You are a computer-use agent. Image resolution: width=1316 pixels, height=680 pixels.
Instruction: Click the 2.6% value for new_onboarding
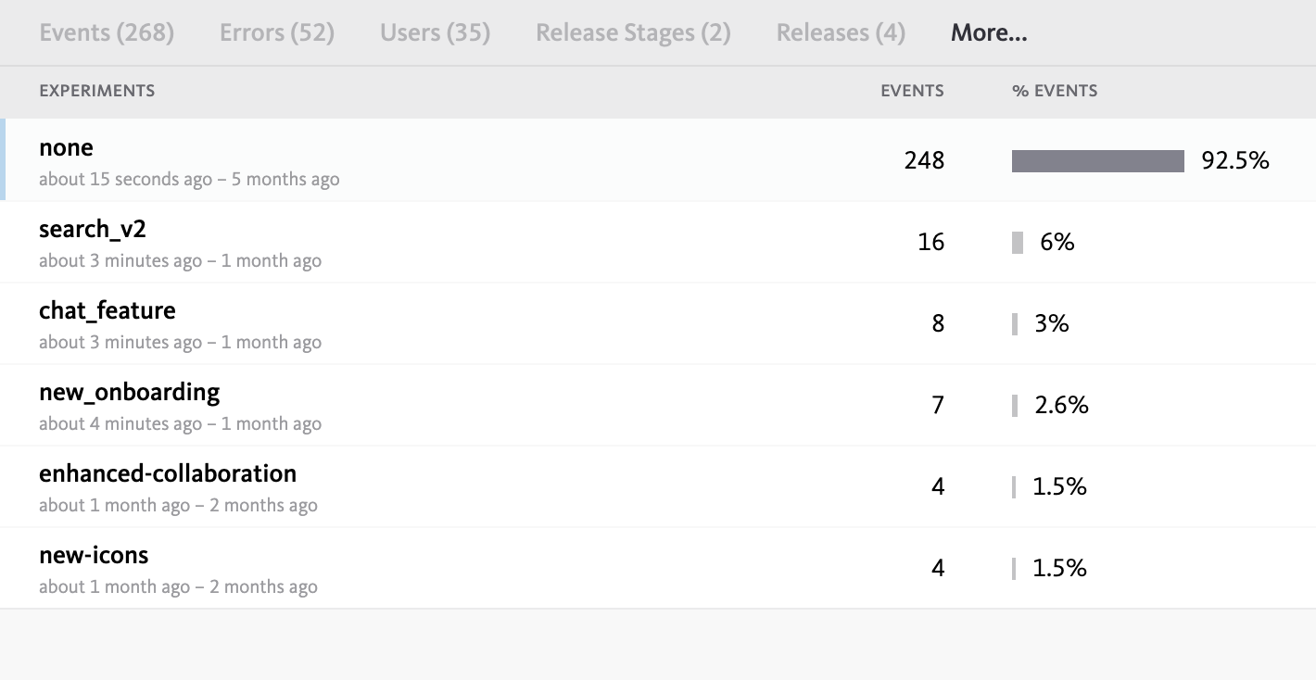click(1062, 405)
